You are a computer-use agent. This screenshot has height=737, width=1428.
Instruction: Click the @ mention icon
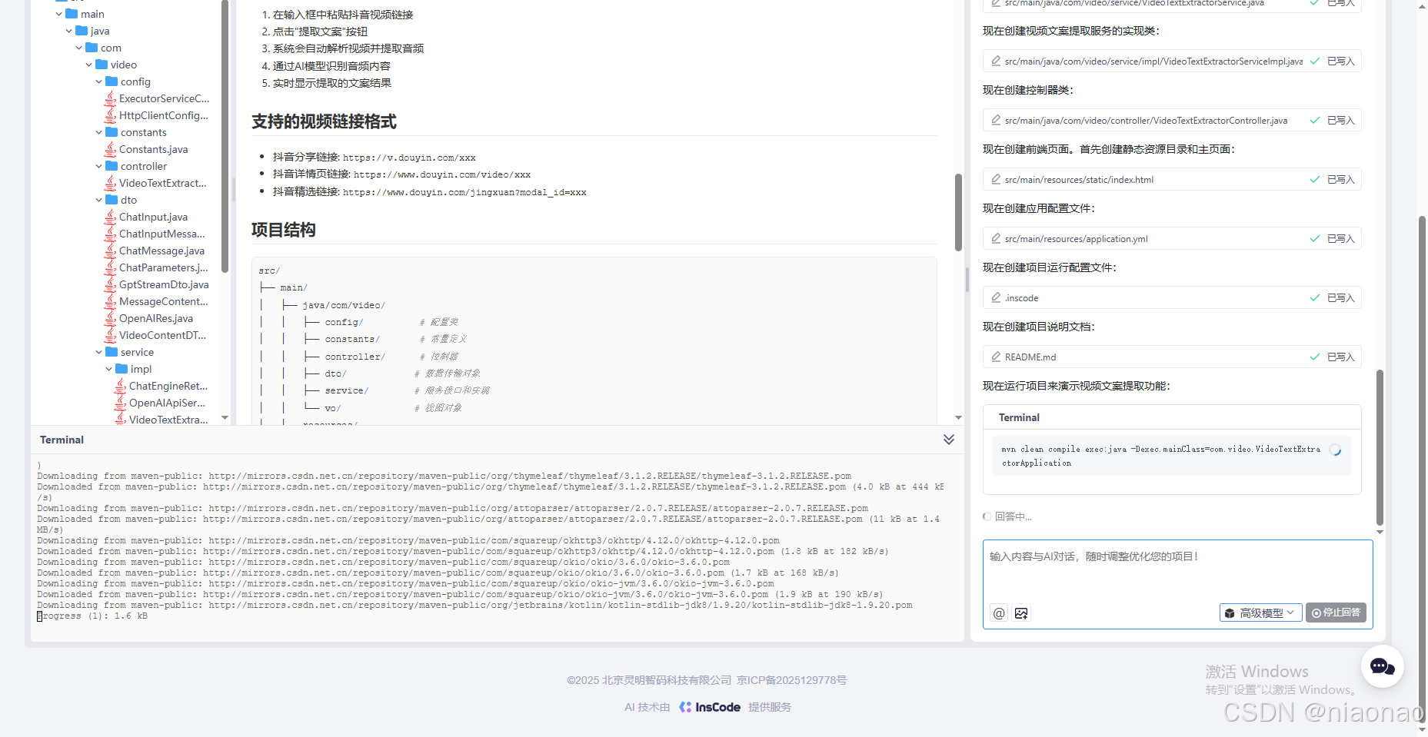[x=999, y=613]
